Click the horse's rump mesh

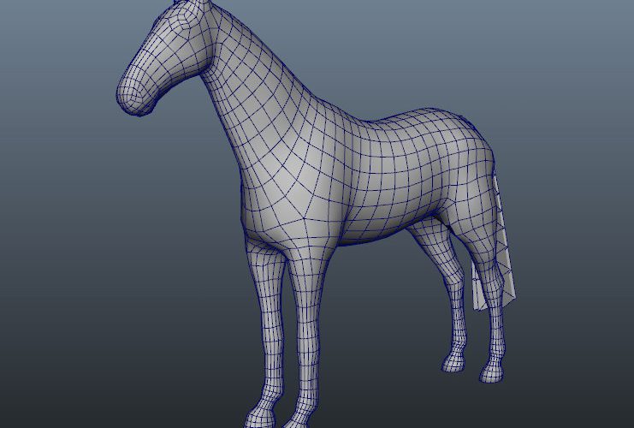(x=466, y=154)
